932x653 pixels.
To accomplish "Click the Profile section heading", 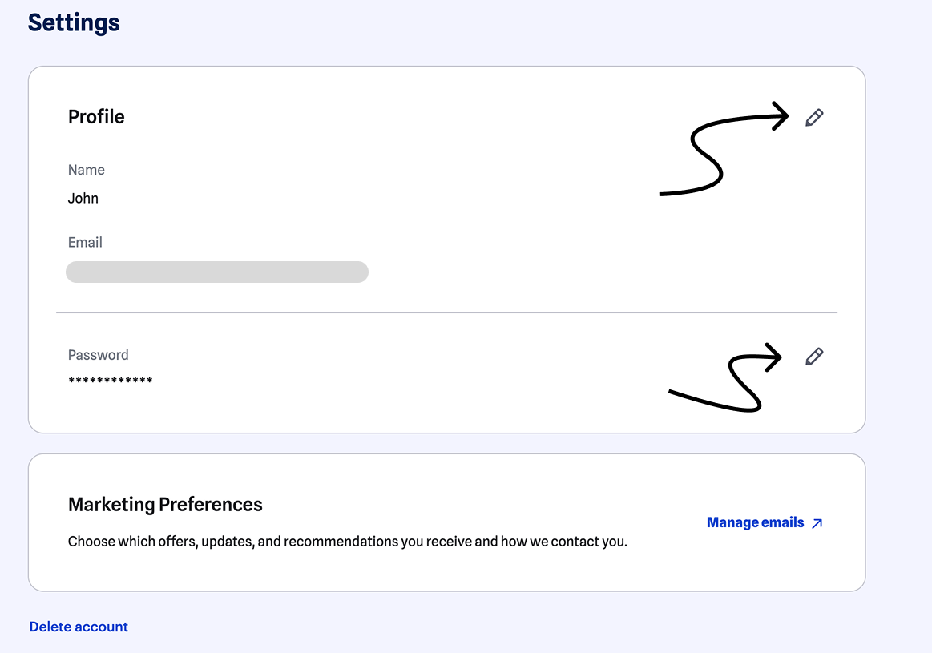I will (x=96, y=116).
